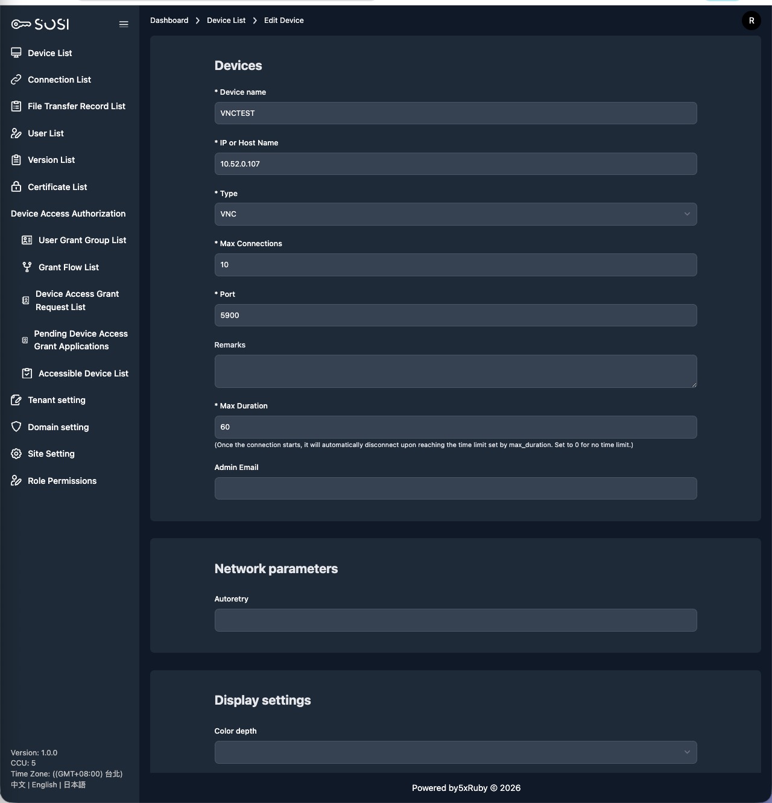Click the SUSI key logo

pos(40,24)
